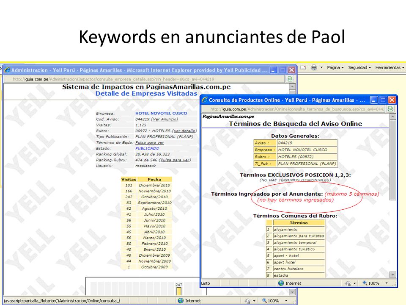
Task: Open the ver detalle link for Rubro
Action: tap(185, 131)
